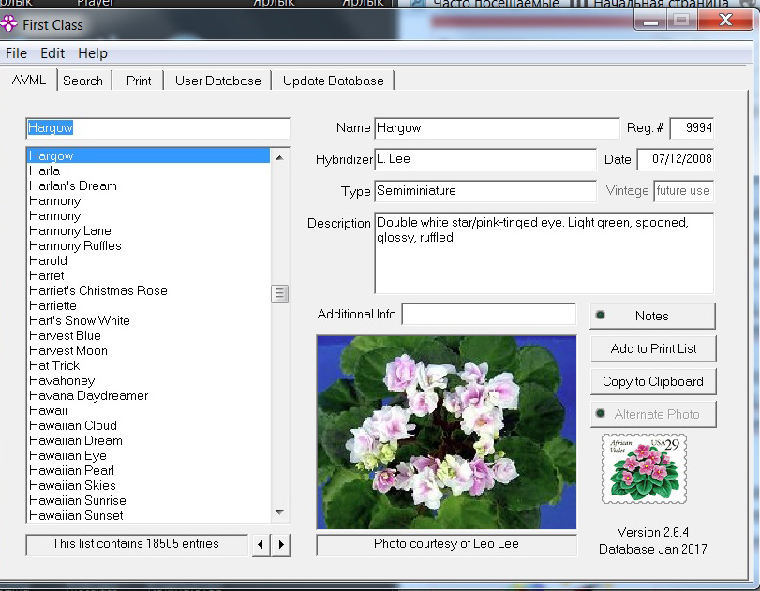Image resolution: width=760 pixels, height=591 pixels.
Task: Click the search box containing Hargow
Action: click(158, 128)
